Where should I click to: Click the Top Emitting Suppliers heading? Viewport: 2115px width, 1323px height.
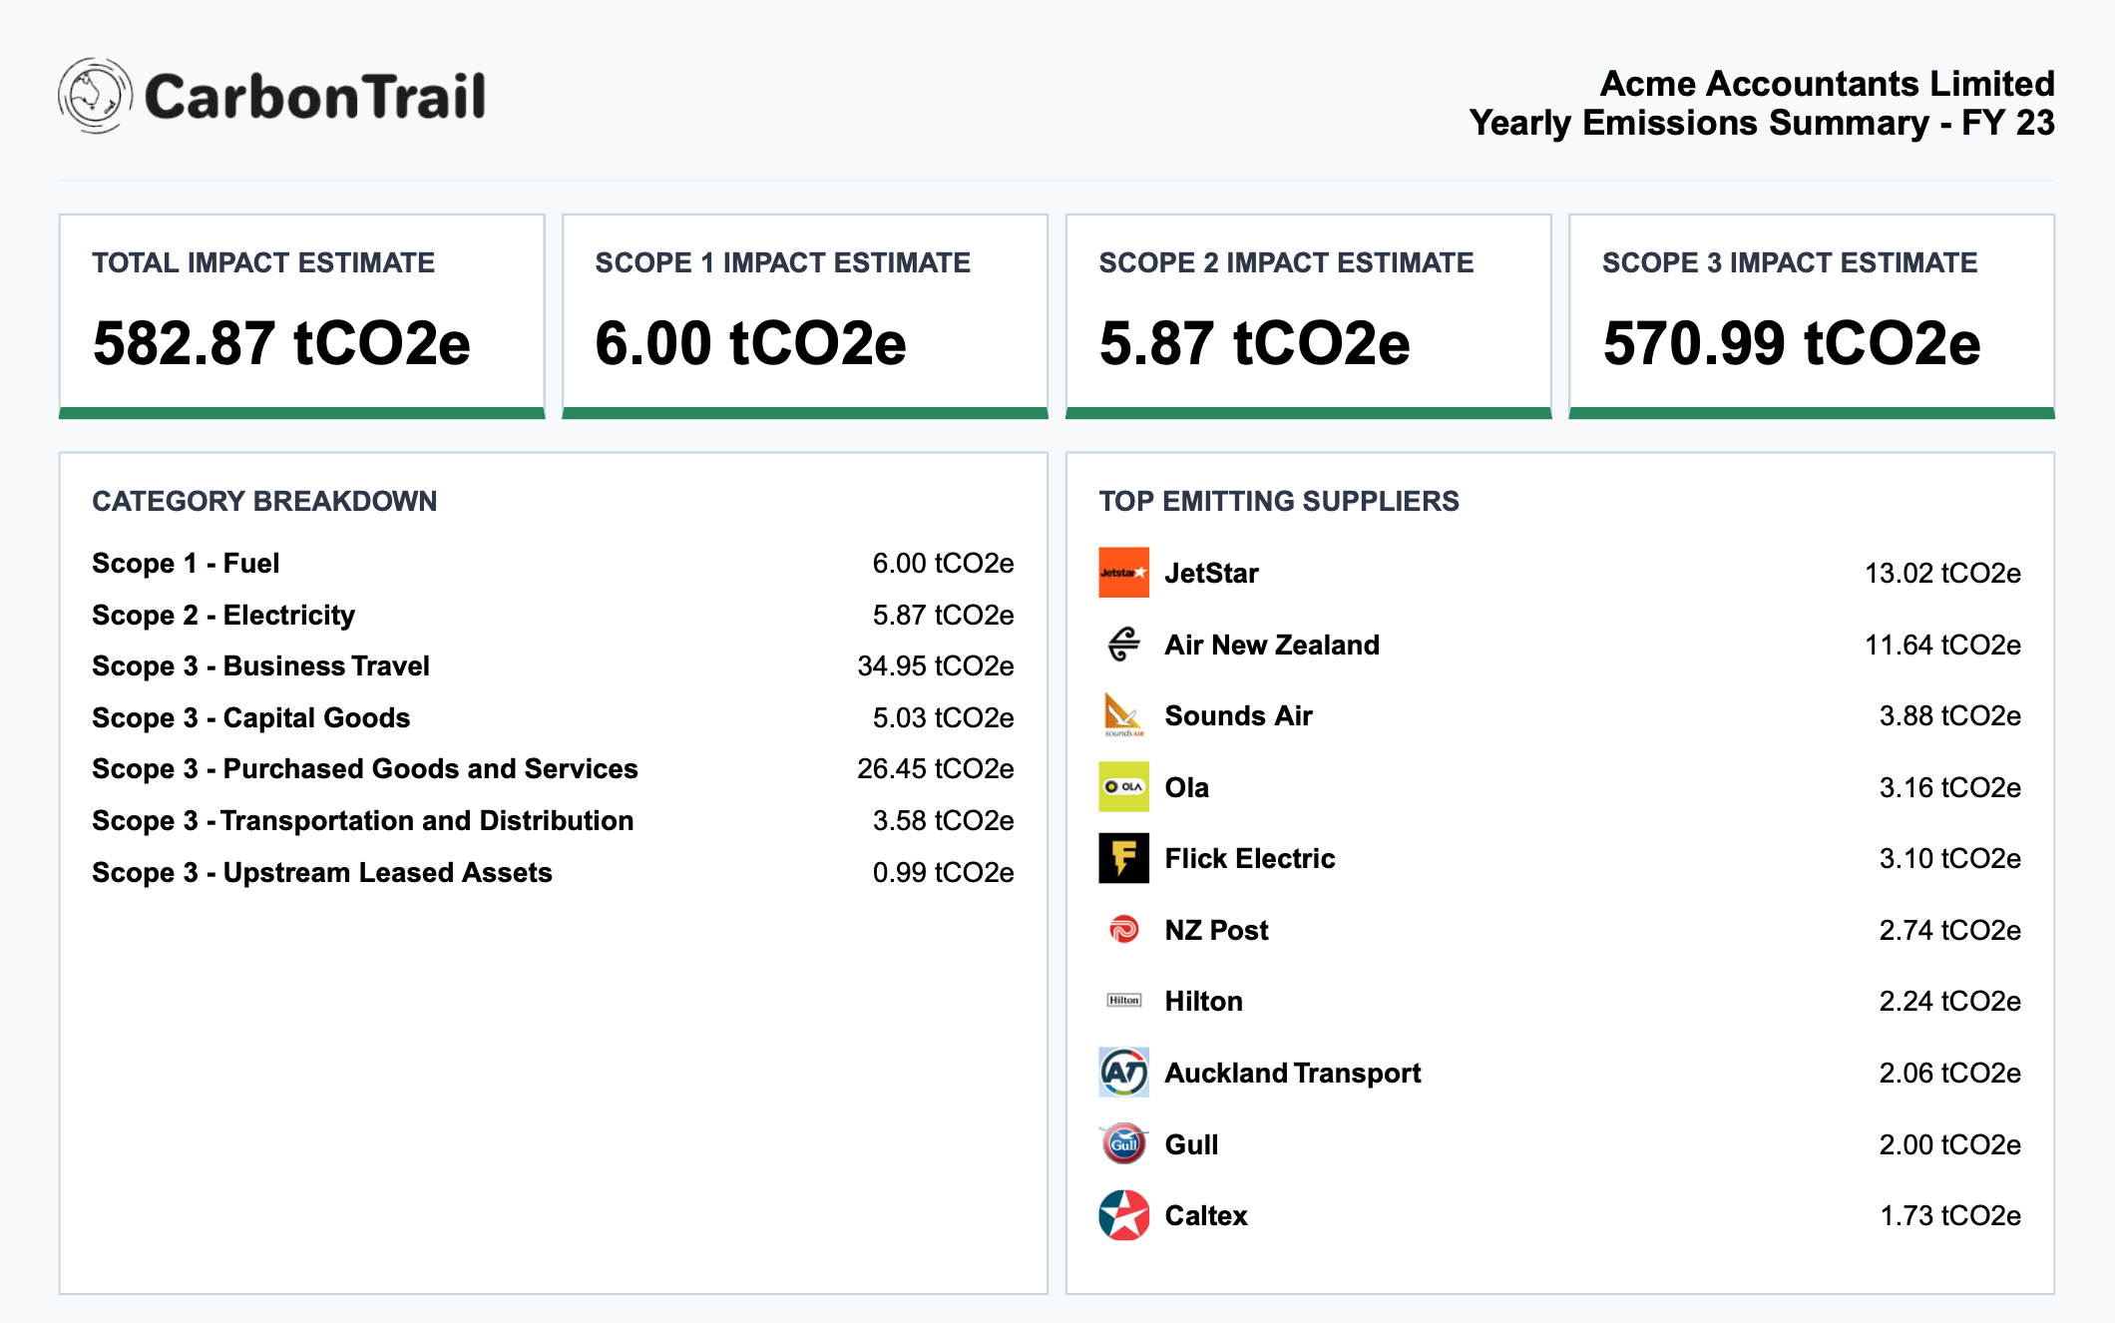(1279, 501)
